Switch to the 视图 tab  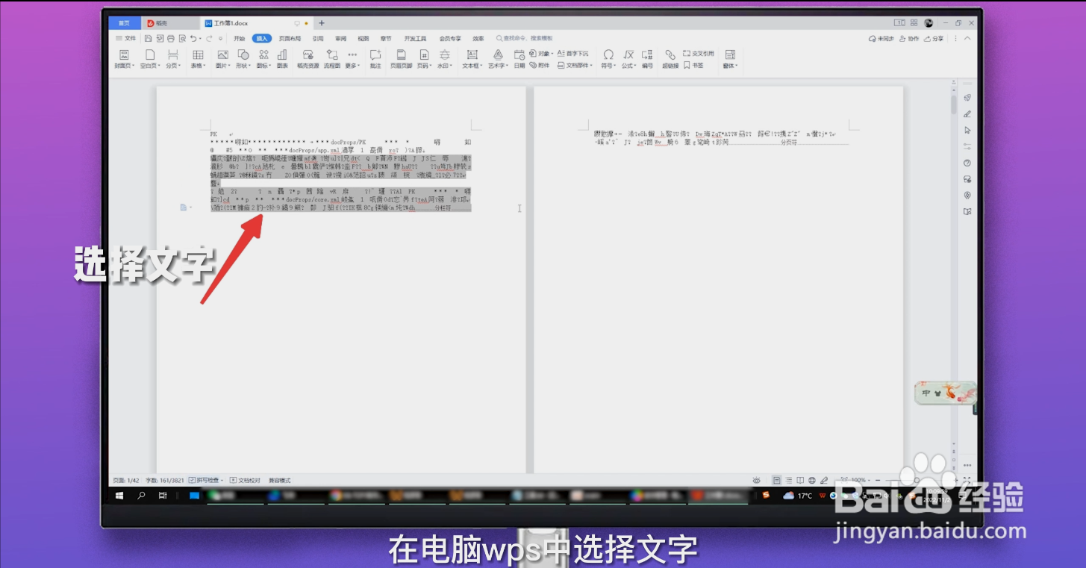point(363,38)
